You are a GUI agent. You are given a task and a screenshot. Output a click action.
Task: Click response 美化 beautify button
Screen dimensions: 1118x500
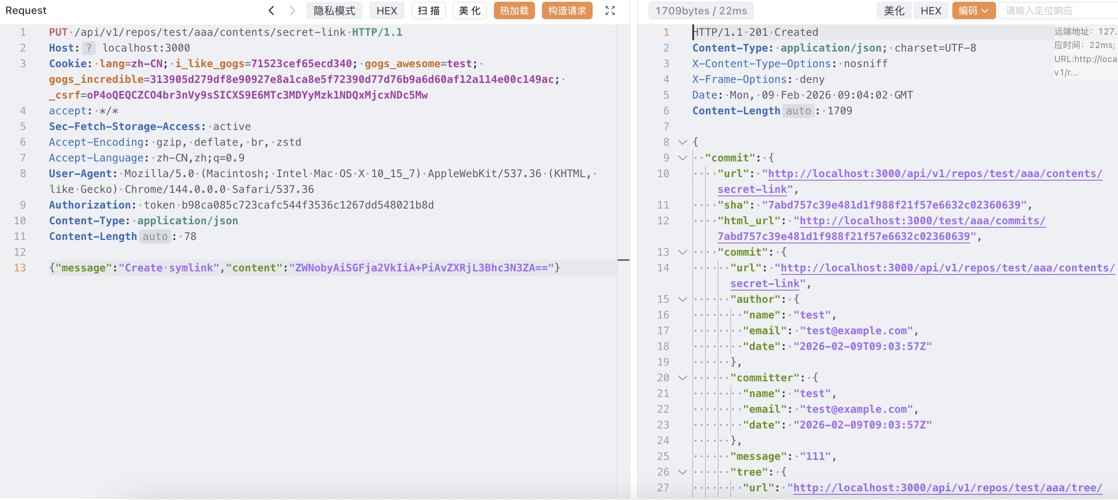point(894,10)
